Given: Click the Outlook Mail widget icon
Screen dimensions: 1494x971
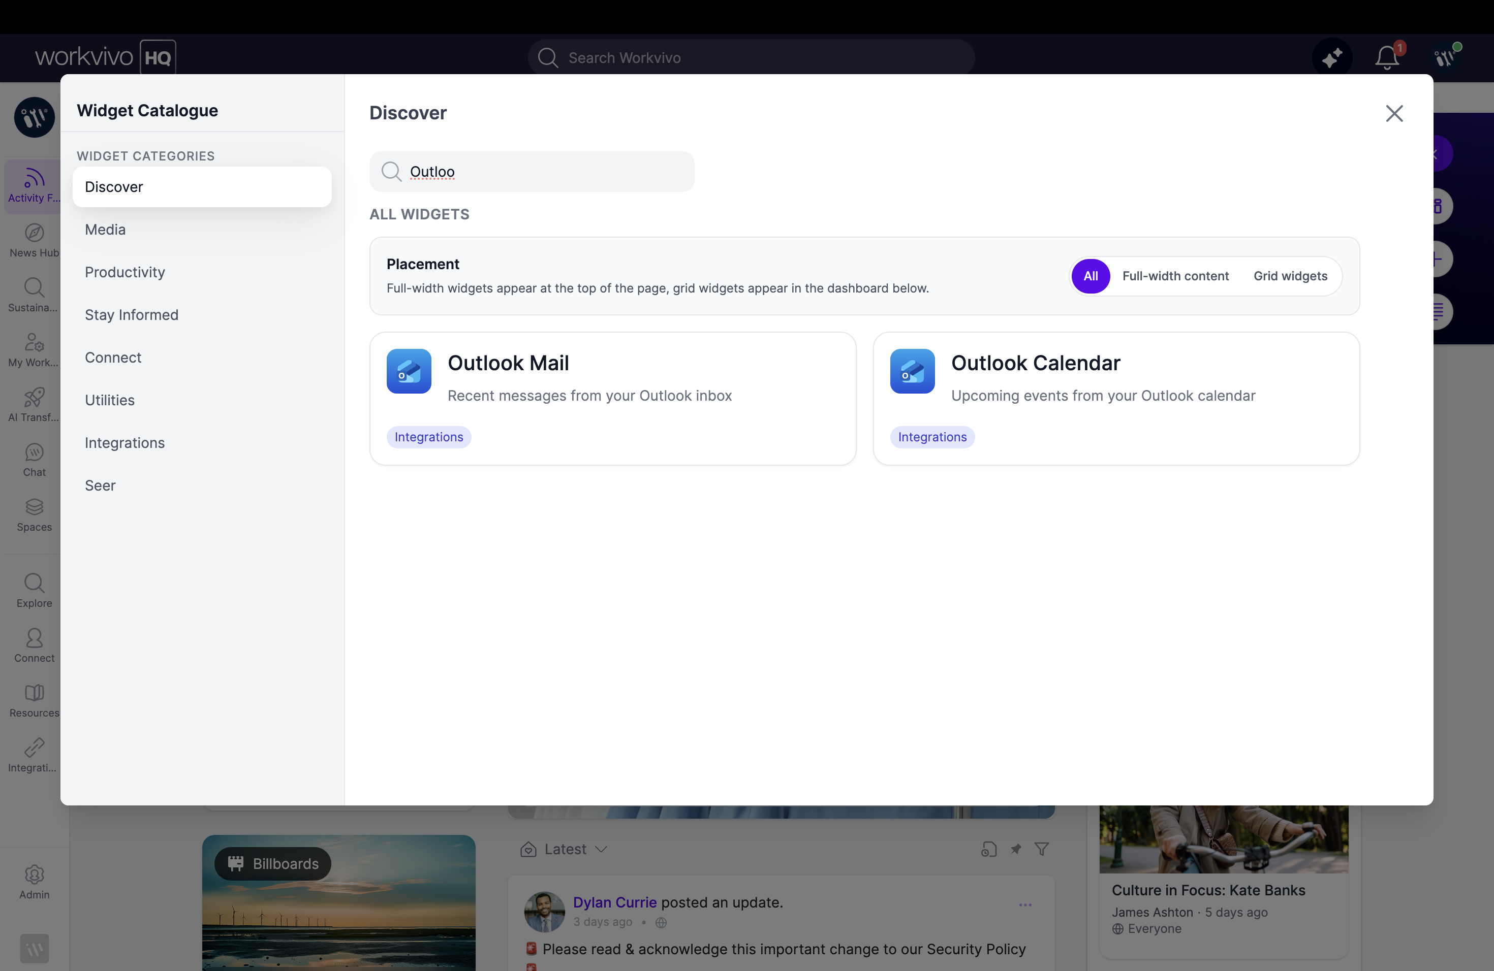Looking at the screenshot, I should pos(409,371).
